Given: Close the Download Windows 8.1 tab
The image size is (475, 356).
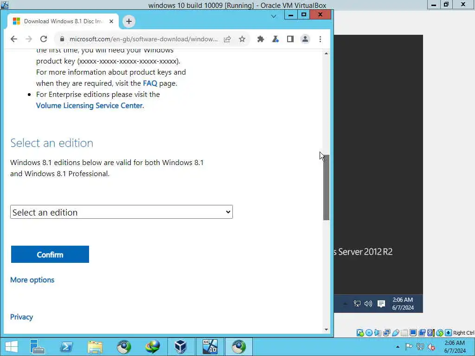Looking at the screenshot, I should [x=111, y=21].
